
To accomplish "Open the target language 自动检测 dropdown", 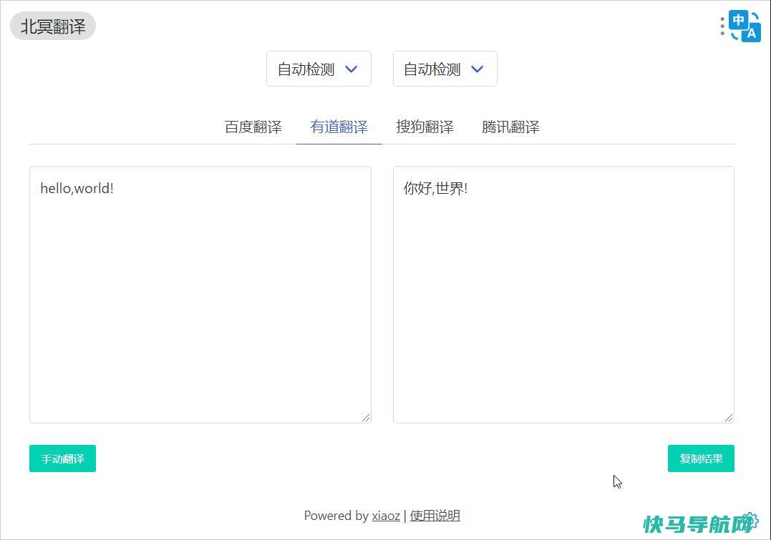I will (x=445, y=69).
